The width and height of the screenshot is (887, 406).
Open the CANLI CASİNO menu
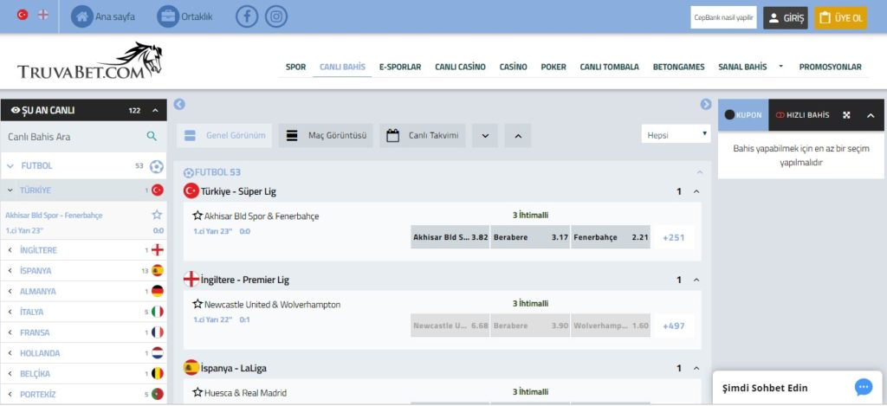coord(460,67)
